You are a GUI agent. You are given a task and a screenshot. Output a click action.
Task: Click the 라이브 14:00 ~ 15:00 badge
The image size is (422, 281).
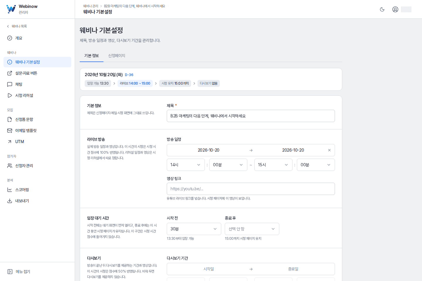135,83
